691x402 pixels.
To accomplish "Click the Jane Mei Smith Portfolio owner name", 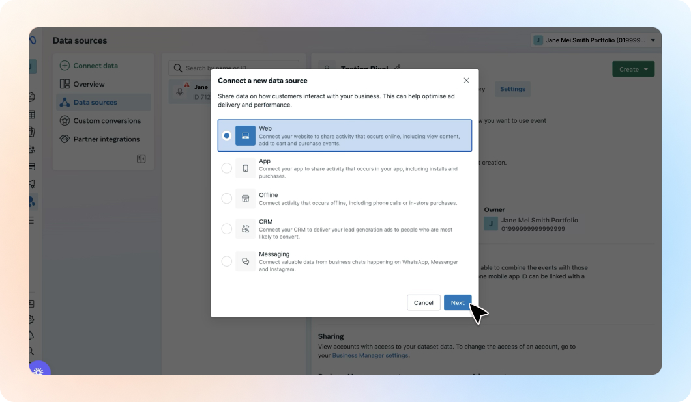I will tap(539, 220).
